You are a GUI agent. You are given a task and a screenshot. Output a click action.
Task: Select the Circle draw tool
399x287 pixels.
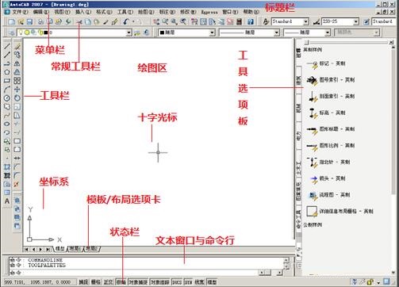pyautogui.click(x=7, y=98)
